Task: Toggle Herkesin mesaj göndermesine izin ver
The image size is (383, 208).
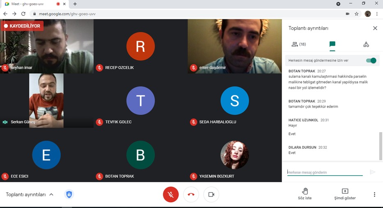Action: (x=371, y=60)
